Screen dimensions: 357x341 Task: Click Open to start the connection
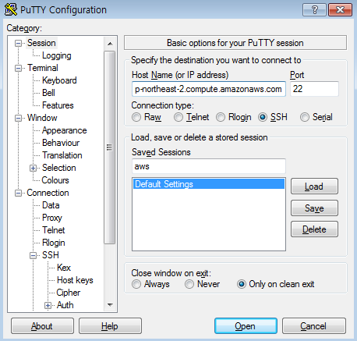pos(246,326)
